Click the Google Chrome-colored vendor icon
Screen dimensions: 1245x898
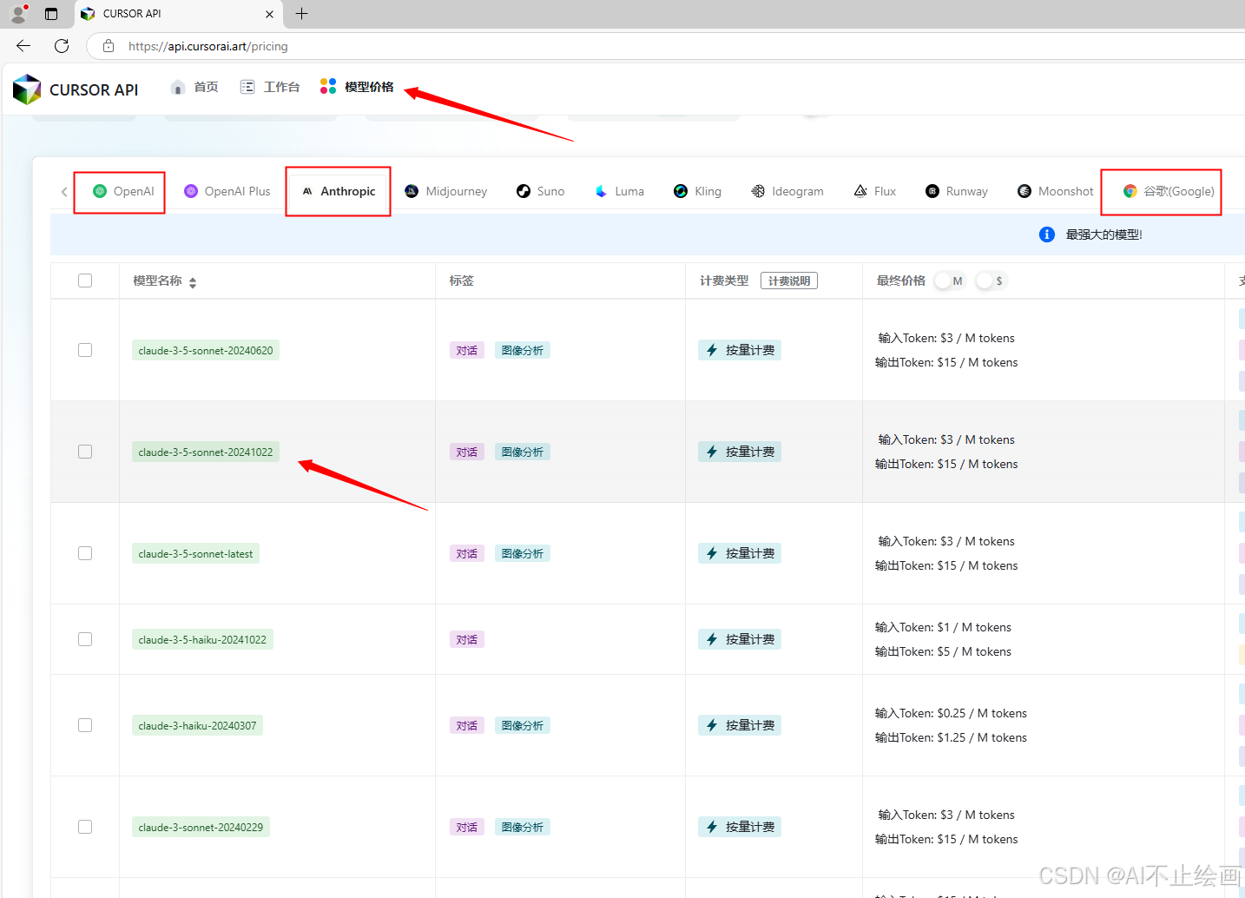pyautogui.click(x=1130, y=191)
